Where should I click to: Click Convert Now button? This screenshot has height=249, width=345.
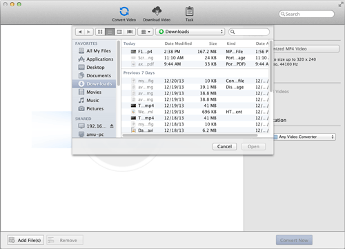[x=294, y=240]
